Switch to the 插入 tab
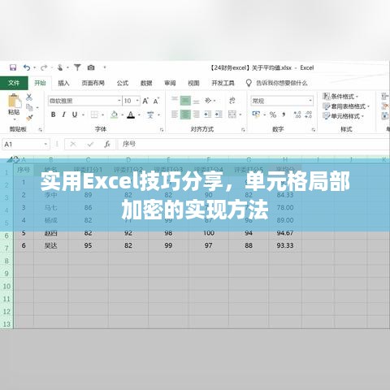 click(x=63, y=83)
